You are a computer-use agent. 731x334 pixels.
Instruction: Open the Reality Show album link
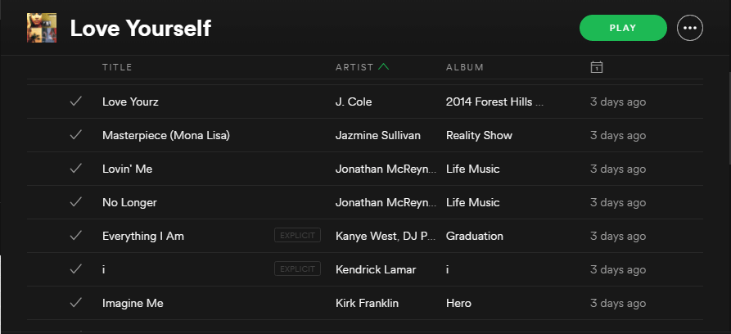tap(479, 136)
